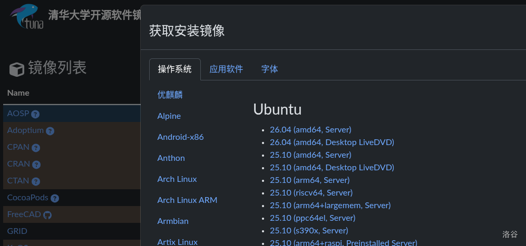Download Ubuntu 25.10 amd64 Desktop LiveDVD

[332, 167]
